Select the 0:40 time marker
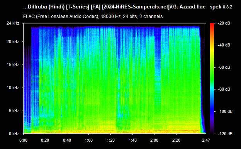Viewport: 241px width, 149px height. 67,140
